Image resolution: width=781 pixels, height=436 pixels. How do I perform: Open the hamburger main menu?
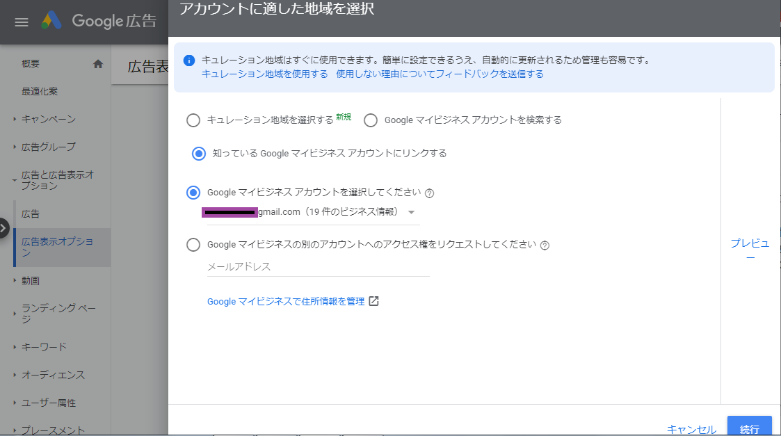(x=22, y=22)
